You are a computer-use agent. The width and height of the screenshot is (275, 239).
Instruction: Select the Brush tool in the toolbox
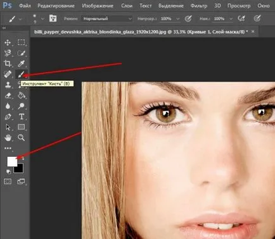point(21,75)
